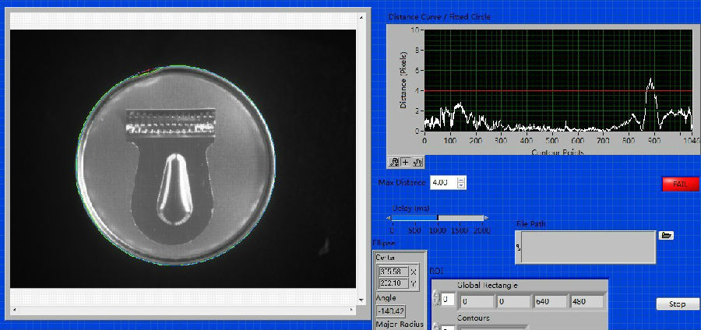The height and width of the screenshot is (330, 701).
Task: Click the Delay slider track near 1500
Action: pyautogui.click(x=460, y=218)
